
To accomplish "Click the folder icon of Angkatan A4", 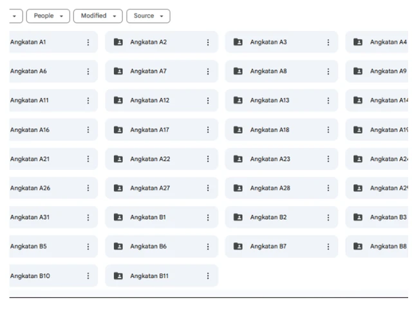I will pos(358,42).
